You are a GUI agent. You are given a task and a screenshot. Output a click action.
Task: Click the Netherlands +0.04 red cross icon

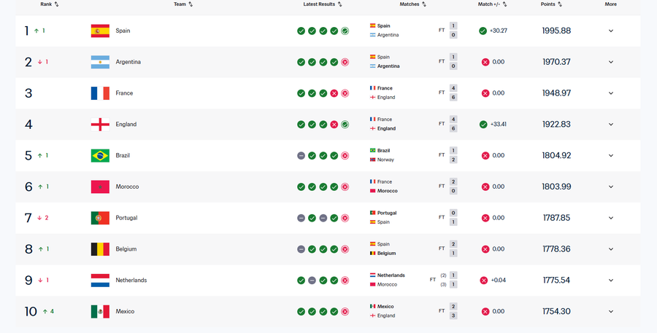click(x=483, y=281)
